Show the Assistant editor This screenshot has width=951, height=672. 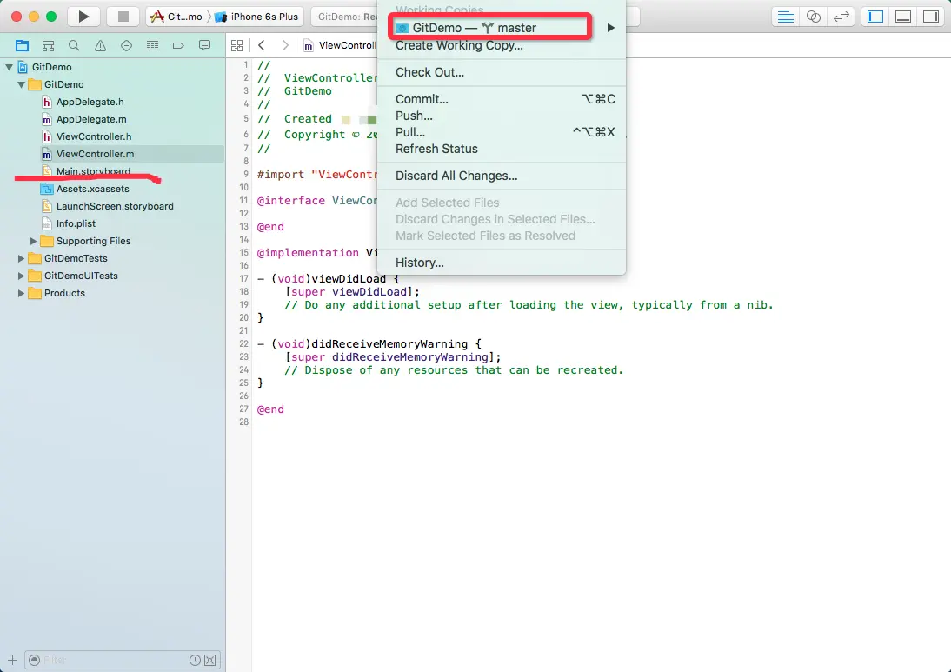point(814,17)
